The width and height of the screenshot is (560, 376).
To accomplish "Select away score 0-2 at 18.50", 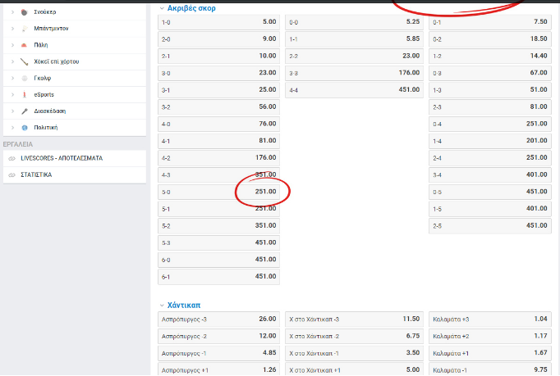I will point(490,39).
